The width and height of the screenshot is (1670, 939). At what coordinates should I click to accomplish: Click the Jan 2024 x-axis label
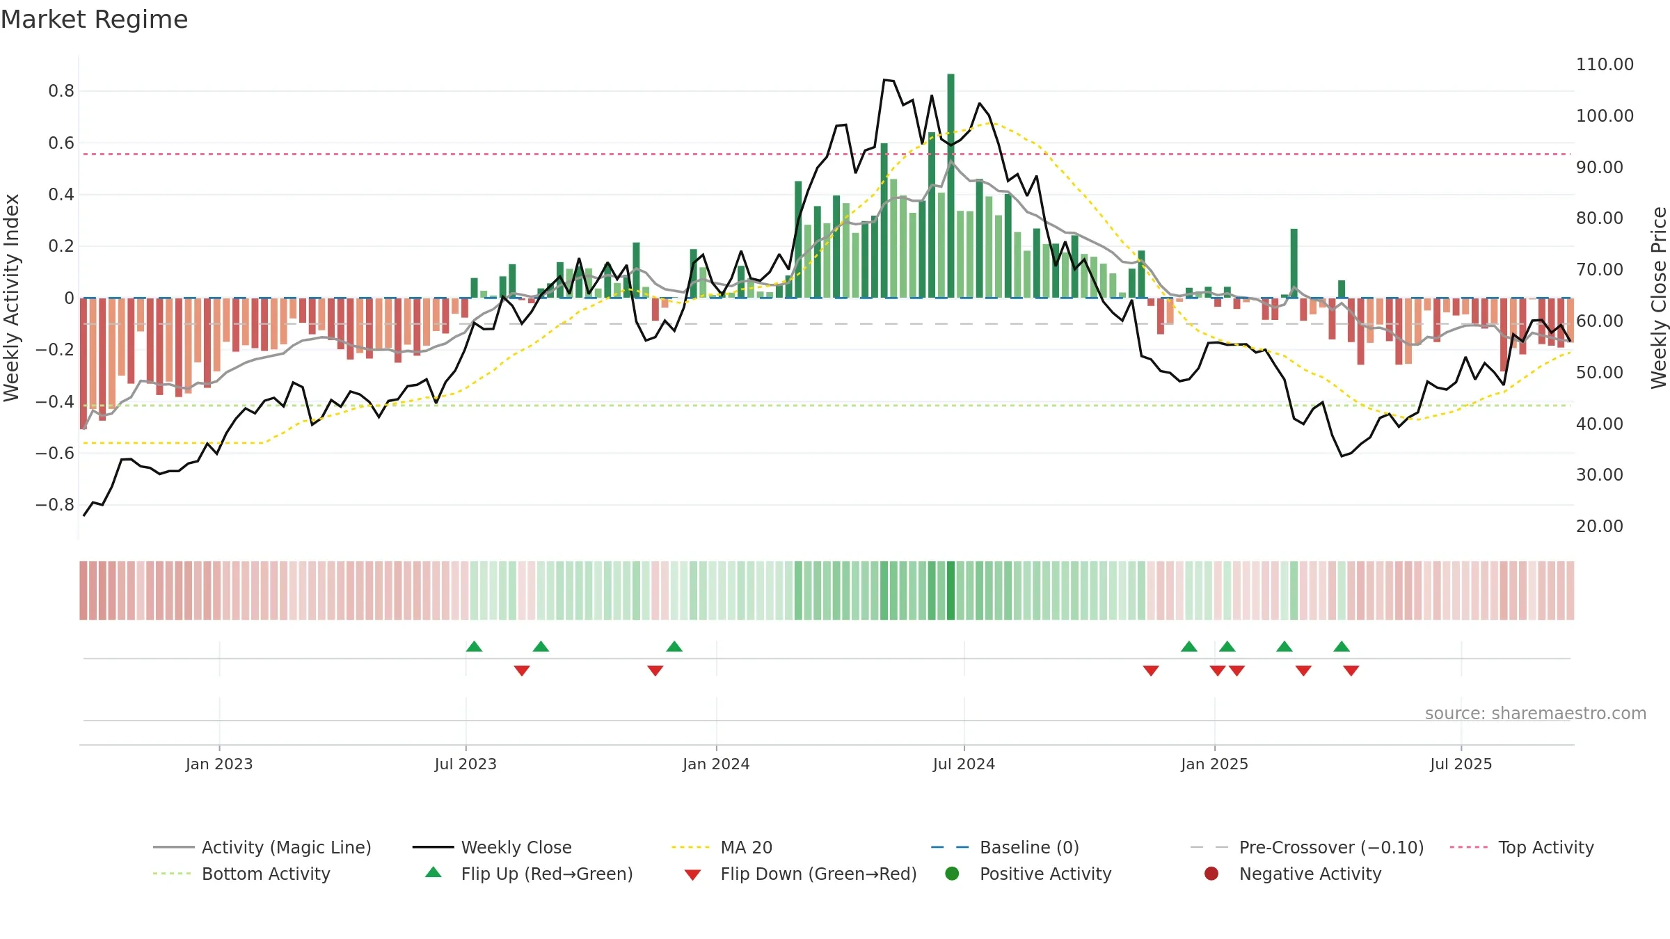(716, 764)
